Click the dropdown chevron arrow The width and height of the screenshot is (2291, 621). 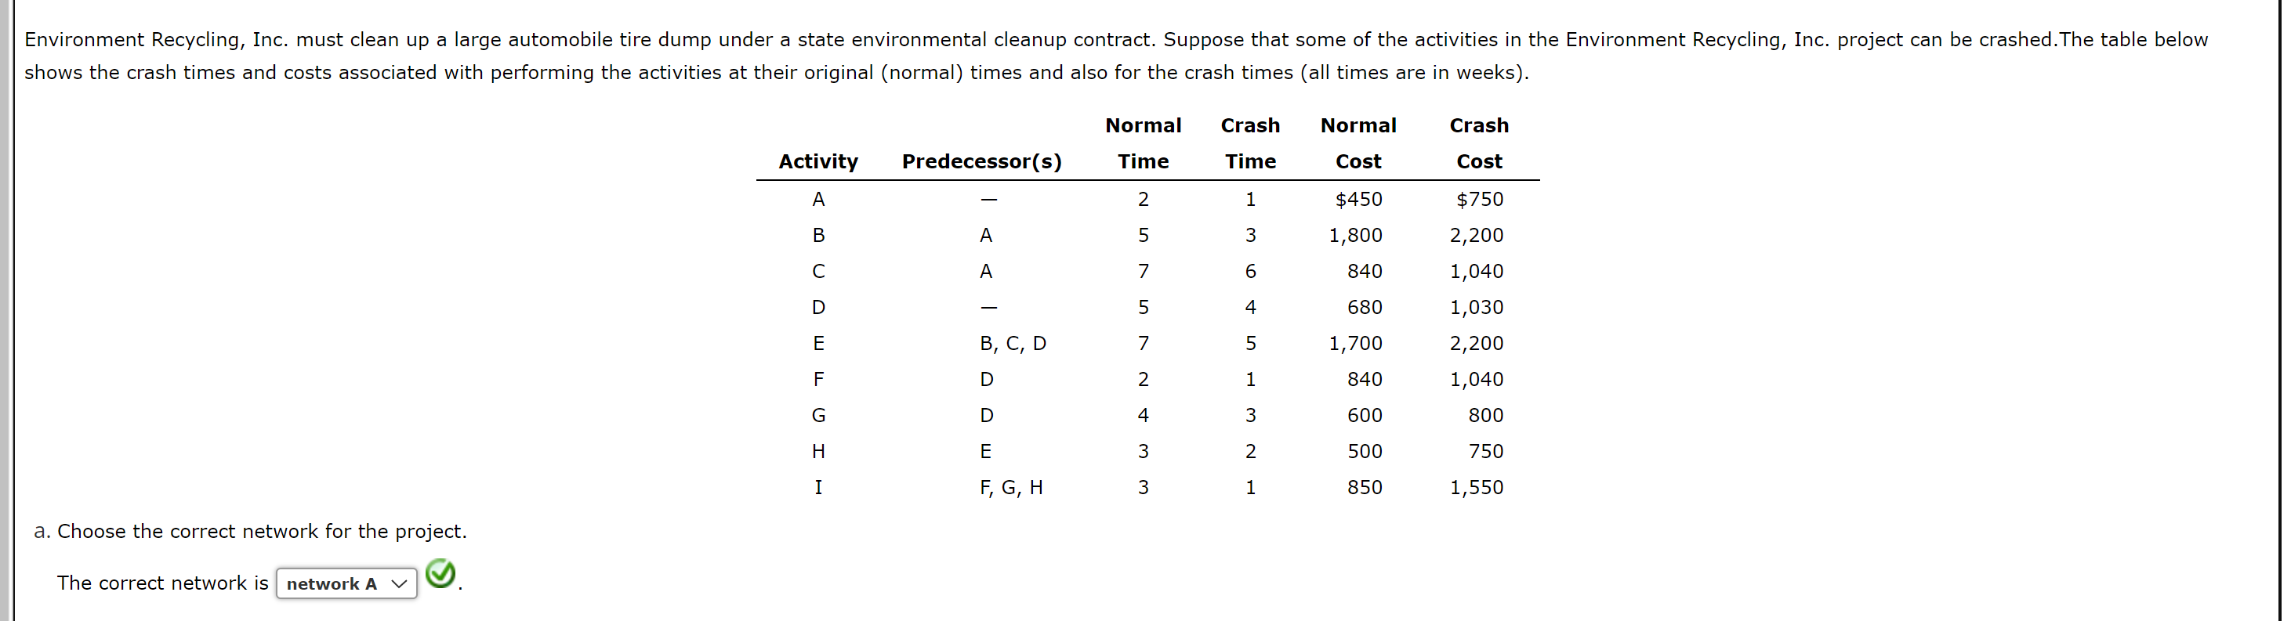[x=399, y=584]
